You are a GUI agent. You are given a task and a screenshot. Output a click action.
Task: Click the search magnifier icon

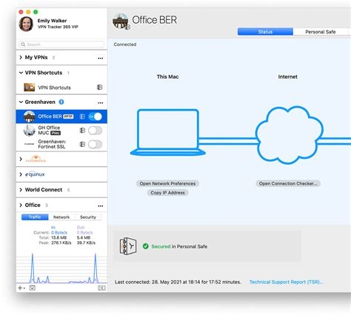tap(23, 45)
